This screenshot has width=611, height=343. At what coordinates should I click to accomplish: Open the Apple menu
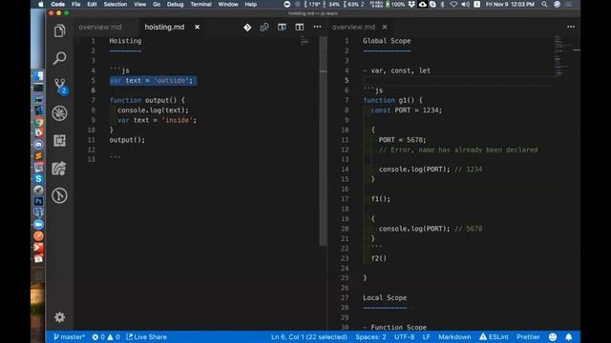[40, 4]
